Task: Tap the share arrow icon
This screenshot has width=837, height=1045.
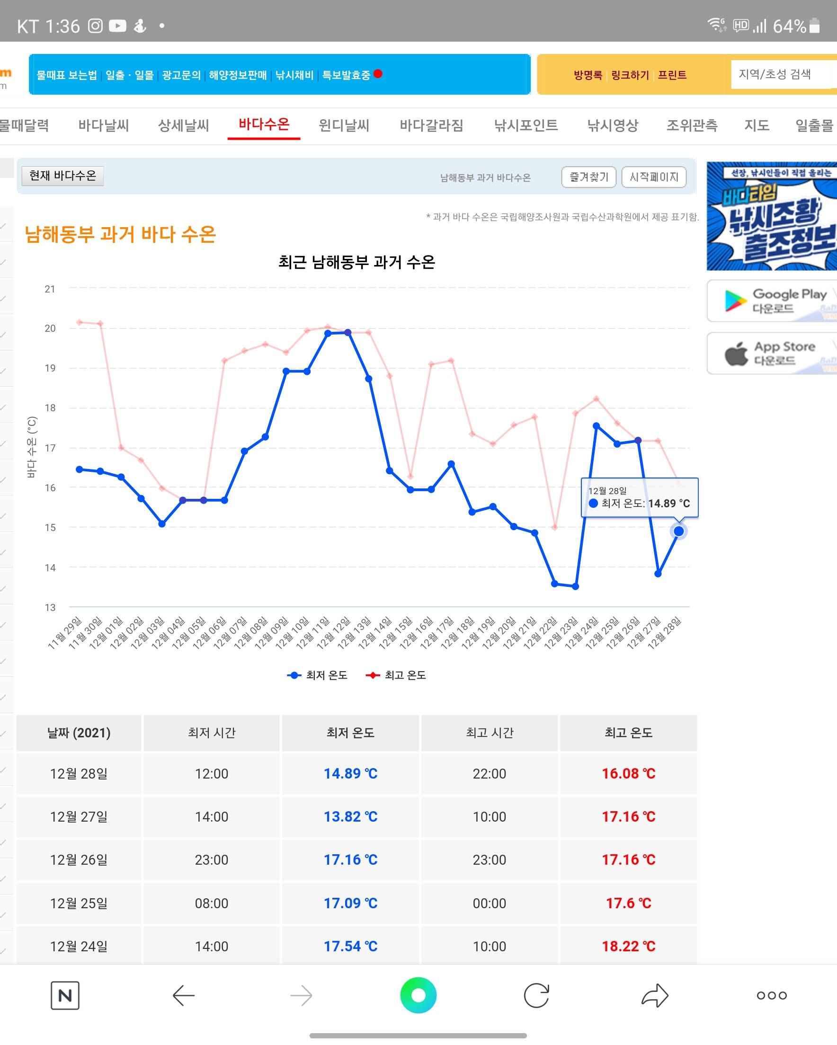Action: 655,996
